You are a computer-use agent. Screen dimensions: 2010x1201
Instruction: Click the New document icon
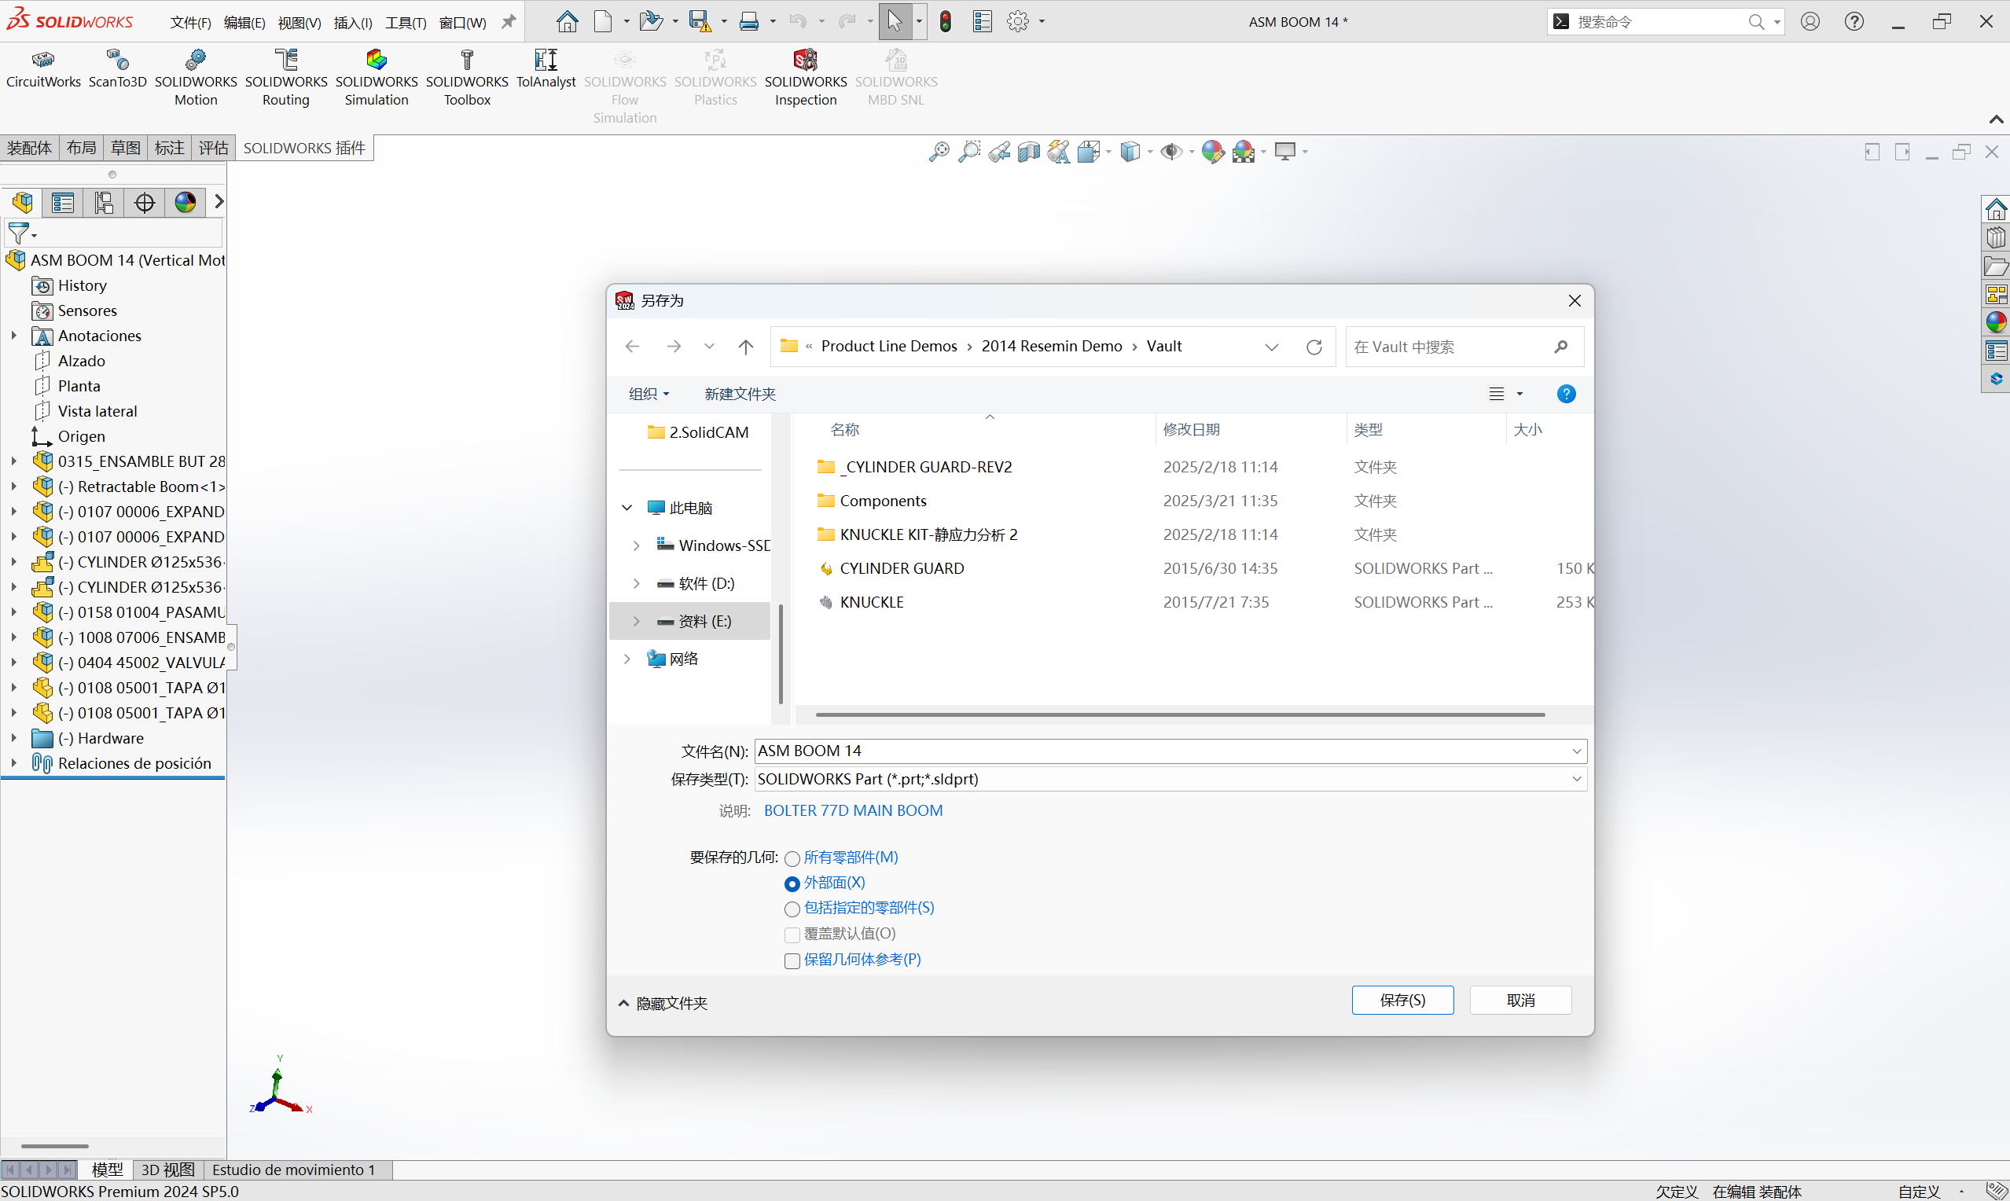click(x=603, y=21)
